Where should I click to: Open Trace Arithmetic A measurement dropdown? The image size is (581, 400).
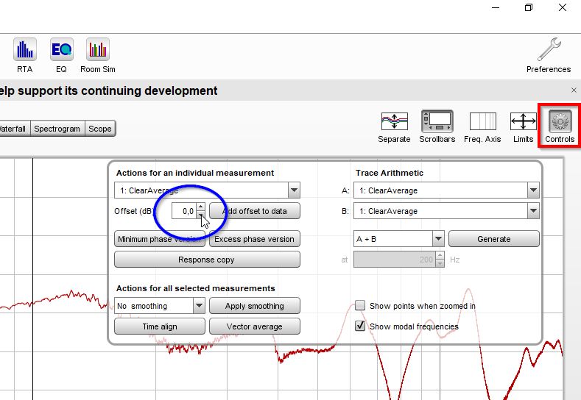533,190
